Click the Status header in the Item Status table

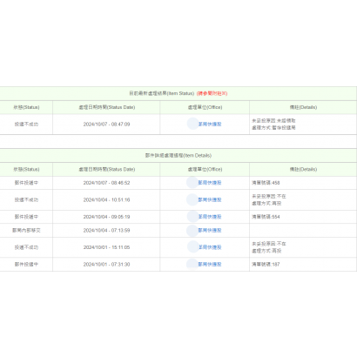(x=26, y=107)
